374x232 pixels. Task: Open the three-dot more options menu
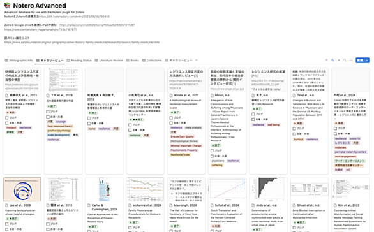[351, 61]
